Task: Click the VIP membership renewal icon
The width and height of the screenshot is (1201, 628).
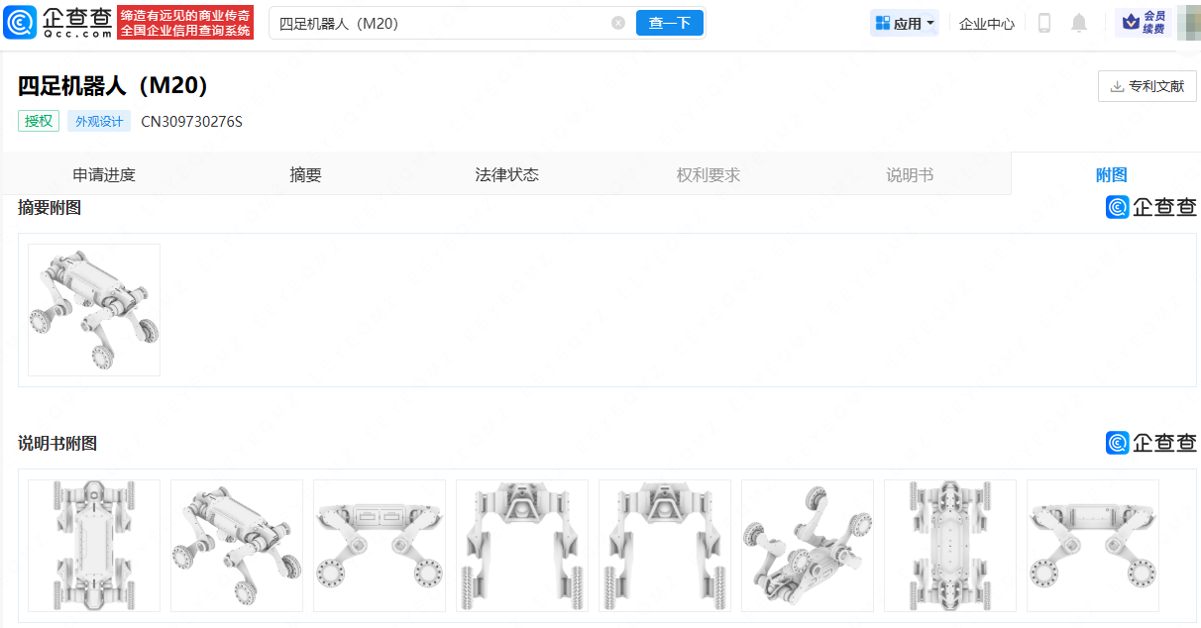Action: coord(1143,23)
